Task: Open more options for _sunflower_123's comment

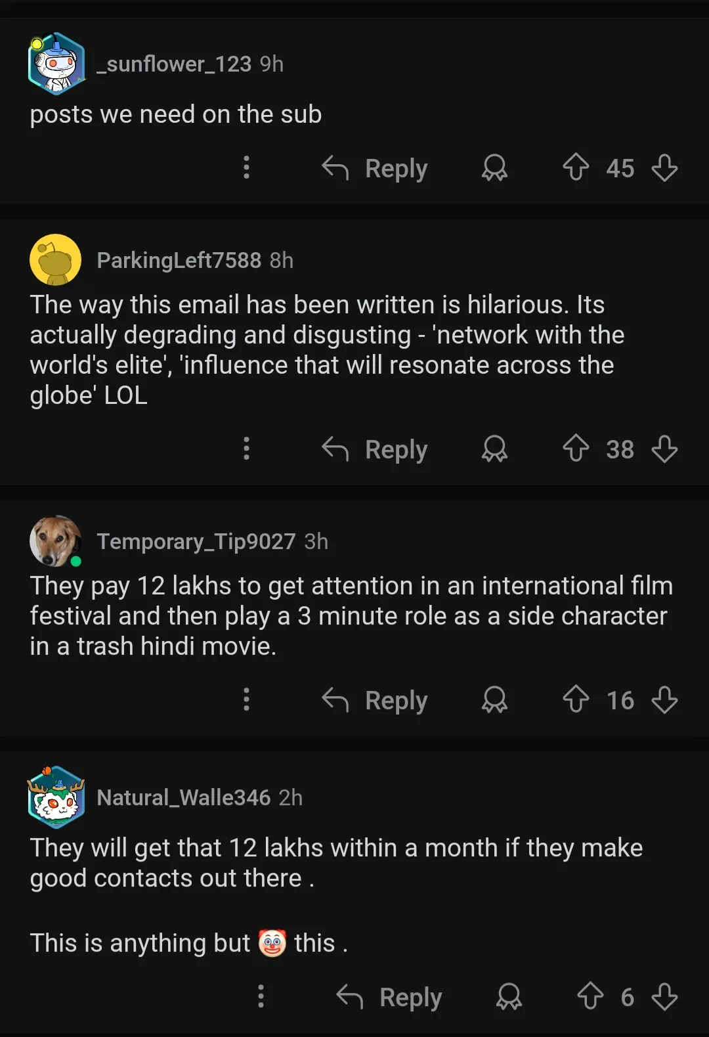Action: 246,167
